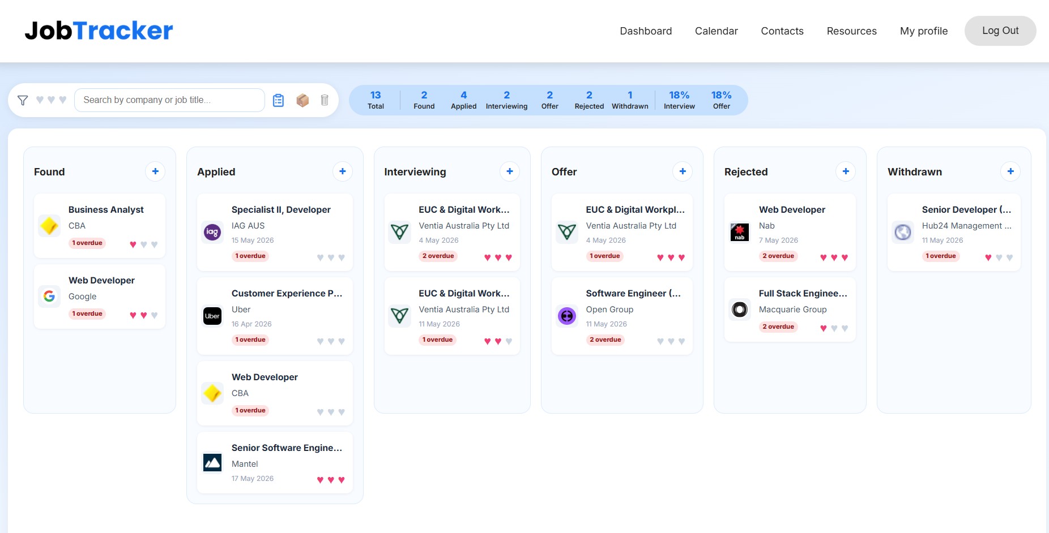Go to the Calendar page
This screenshot has width=1049, height=533.
pyautogui.click(x=717, y=31)
